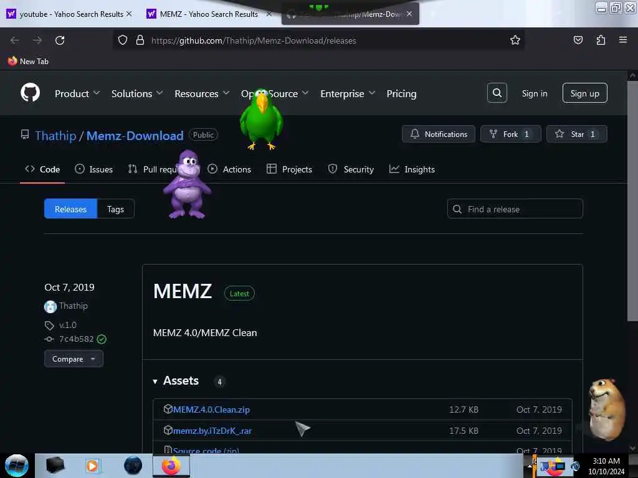Open the Pull requests tab

[153, 169]
